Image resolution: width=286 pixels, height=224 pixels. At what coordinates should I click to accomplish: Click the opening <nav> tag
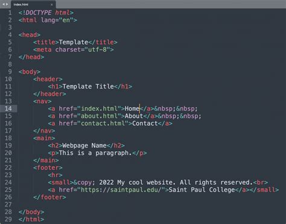point(42,101)
